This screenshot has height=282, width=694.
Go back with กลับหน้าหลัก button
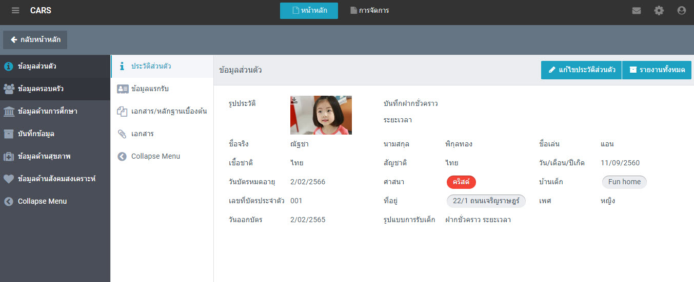pos(35,40)
